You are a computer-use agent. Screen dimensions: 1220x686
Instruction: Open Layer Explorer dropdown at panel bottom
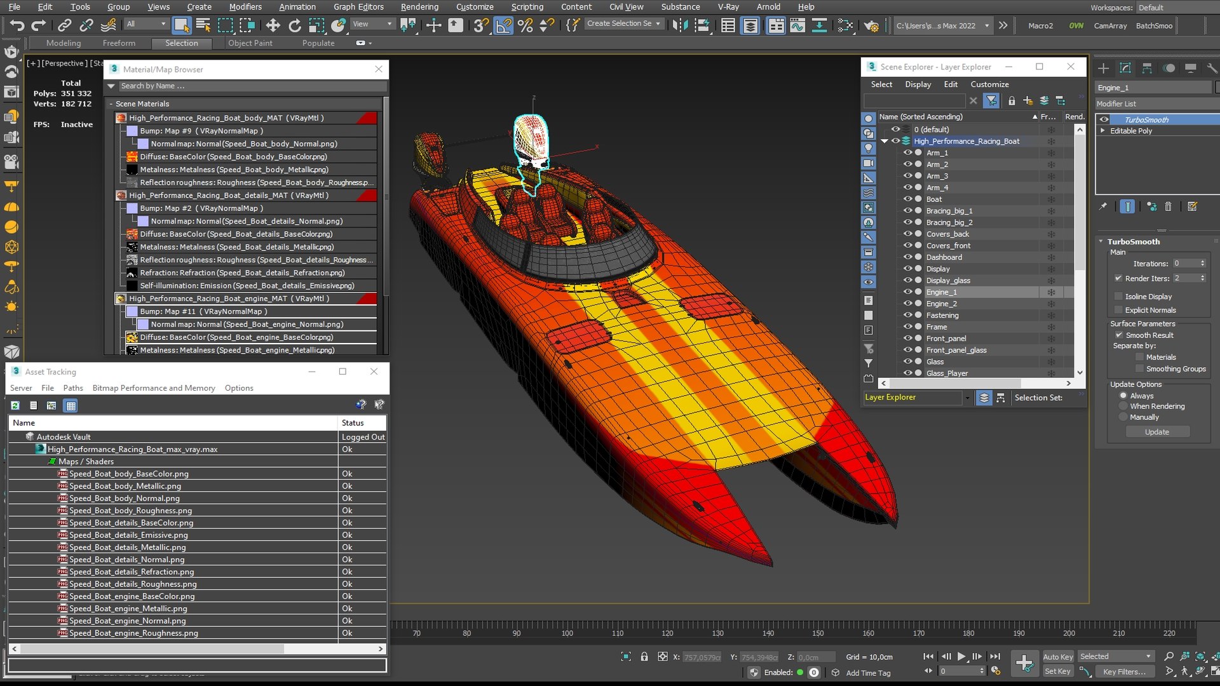[967, 398]
